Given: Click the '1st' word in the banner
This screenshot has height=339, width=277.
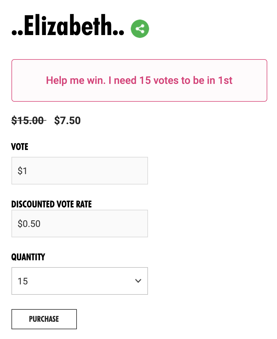Looking at the screenshot, I should point(225,80).
